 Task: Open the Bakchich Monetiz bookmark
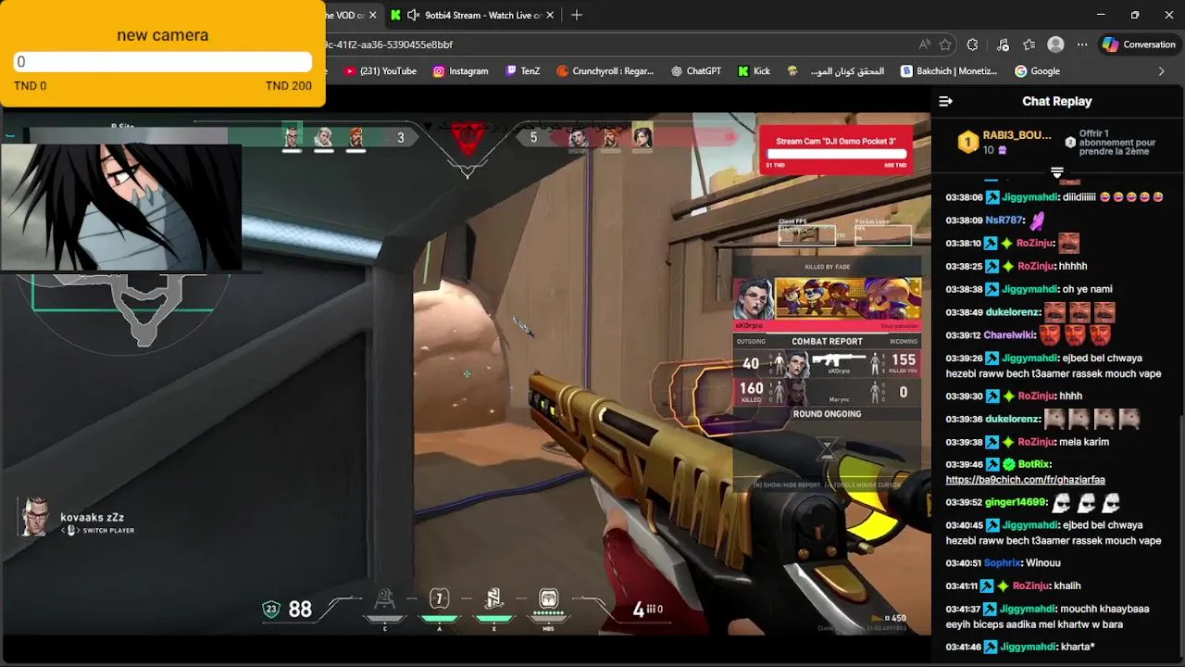949,71
